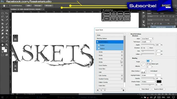This screenshot has width=177, height=99.
Task: Open the Gloss Contour picker arrow
Action: click(x=146, y=71)
